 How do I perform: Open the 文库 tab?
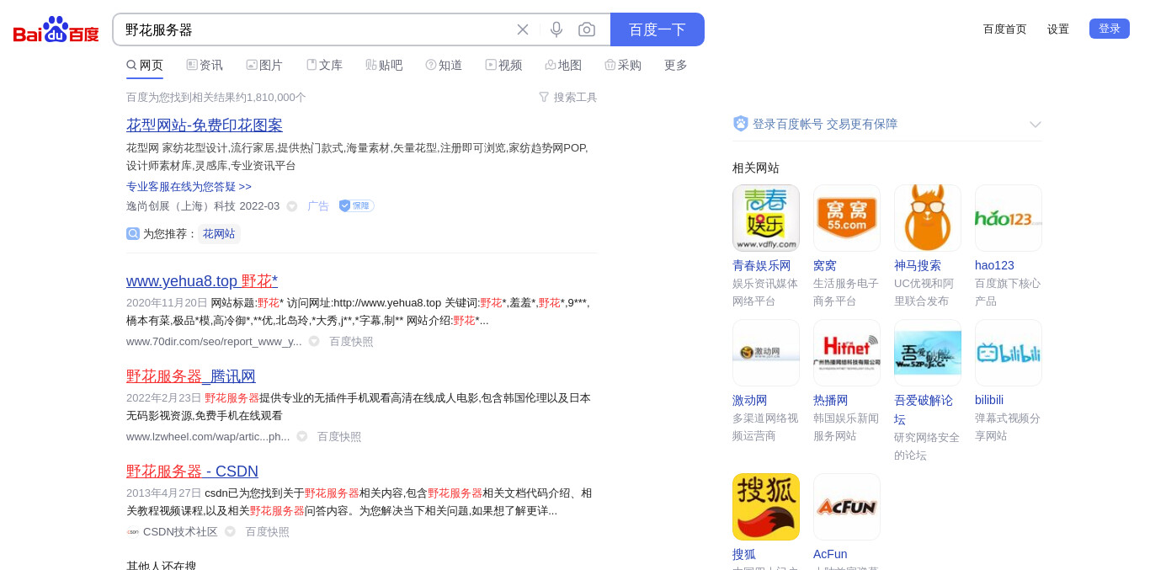tap(324, 65)
